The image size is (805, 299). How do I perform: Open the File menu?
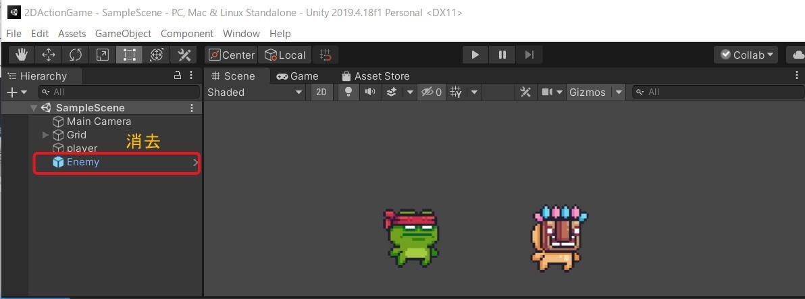(14, 33)
